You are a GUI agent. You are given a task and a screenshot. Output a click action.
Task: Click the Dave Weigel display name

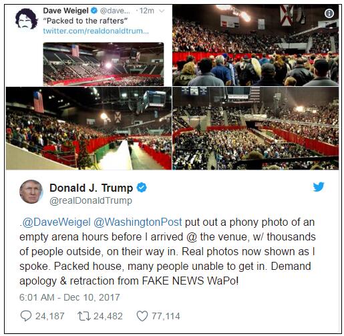tap(65, 11)
